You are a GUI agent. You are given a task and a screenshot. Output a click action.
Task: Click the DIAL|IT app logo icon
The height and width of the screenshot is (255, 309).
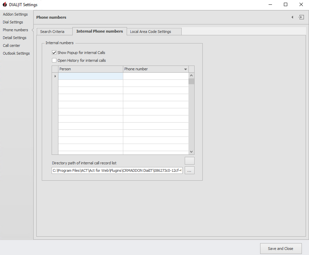tap(5, 4)
